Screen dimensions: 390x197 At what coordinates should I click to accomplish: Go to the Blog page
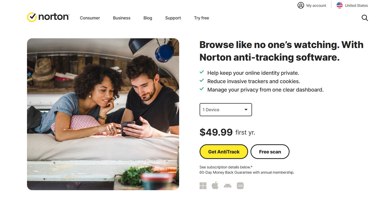[148, 18]
